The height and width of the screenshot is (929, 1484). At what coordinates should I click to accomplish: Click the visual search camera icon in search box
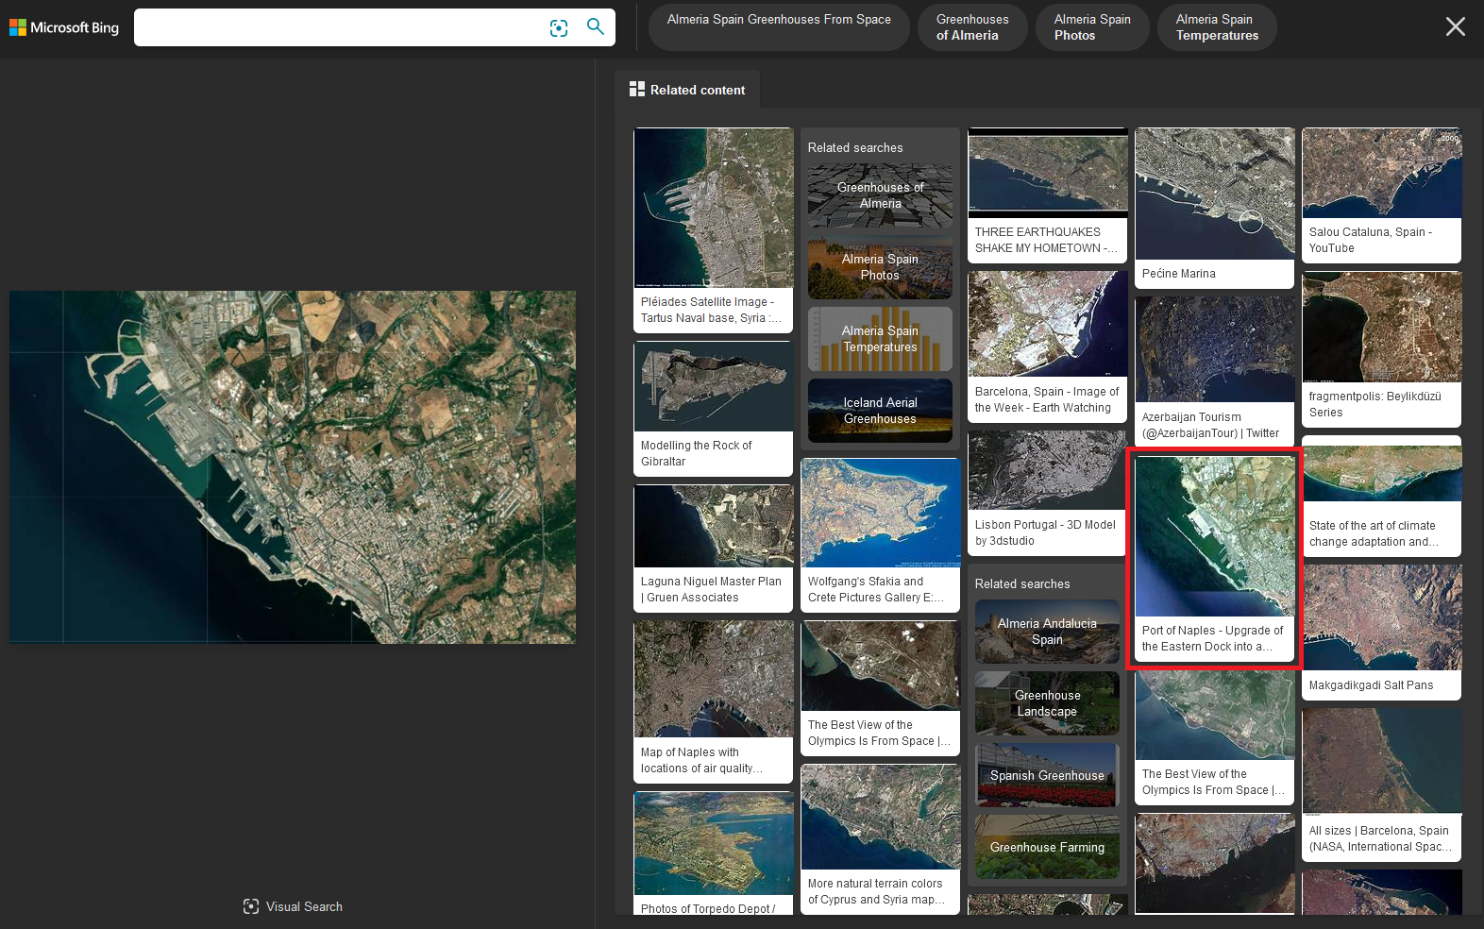coord(559,28)
